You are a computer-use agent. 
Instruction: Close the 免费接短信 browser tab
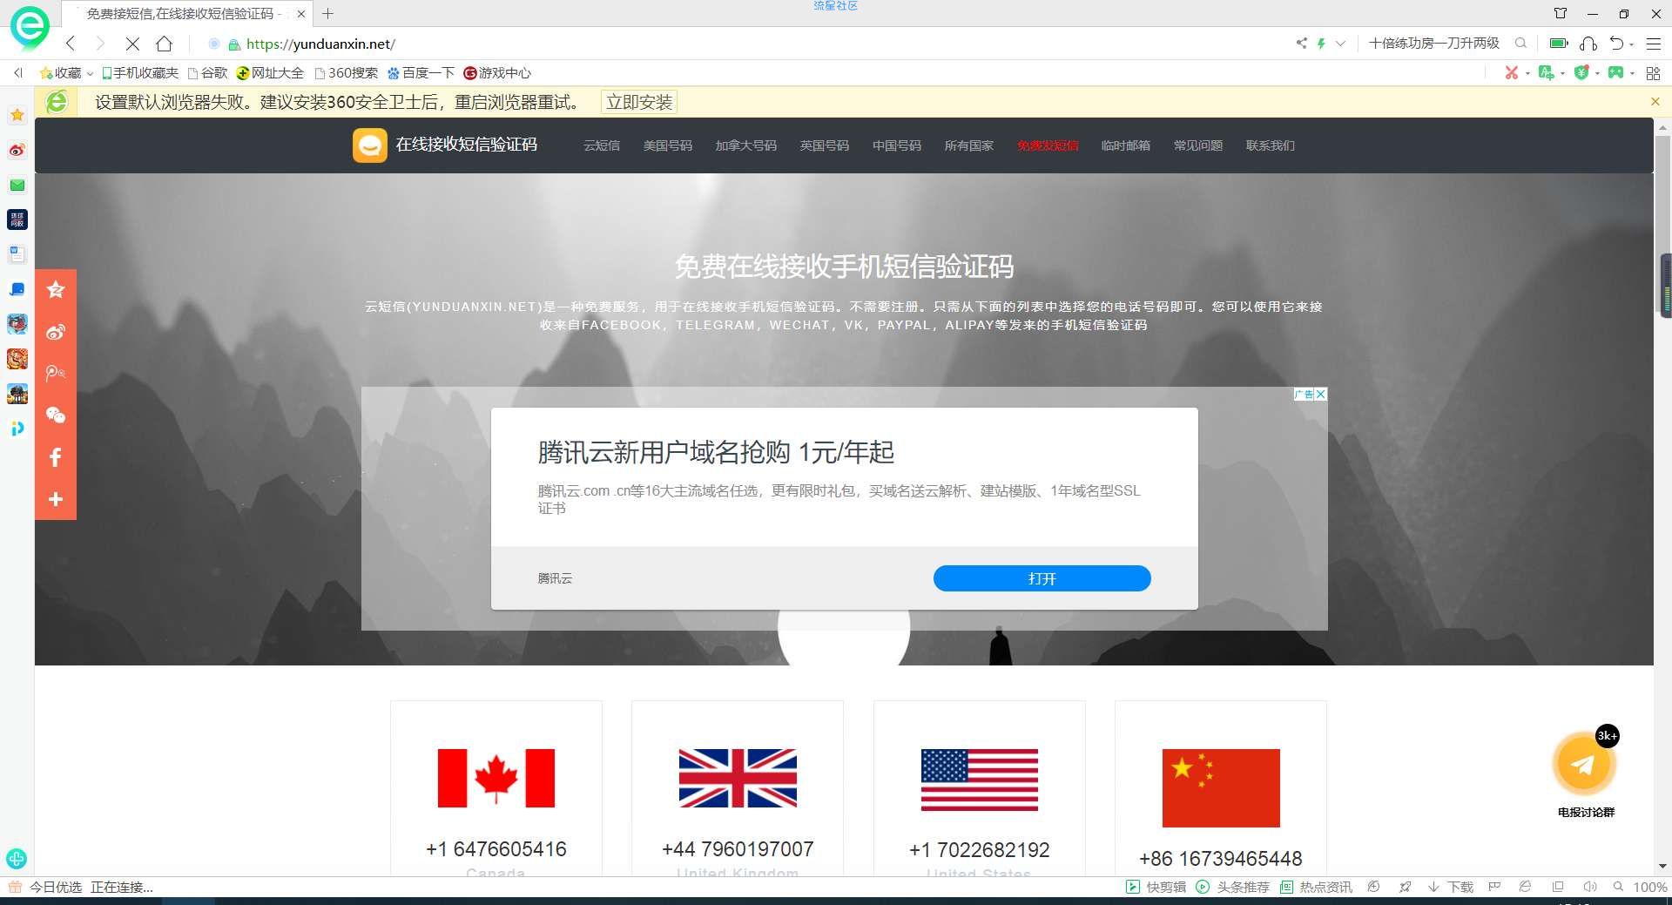(301, 14)
